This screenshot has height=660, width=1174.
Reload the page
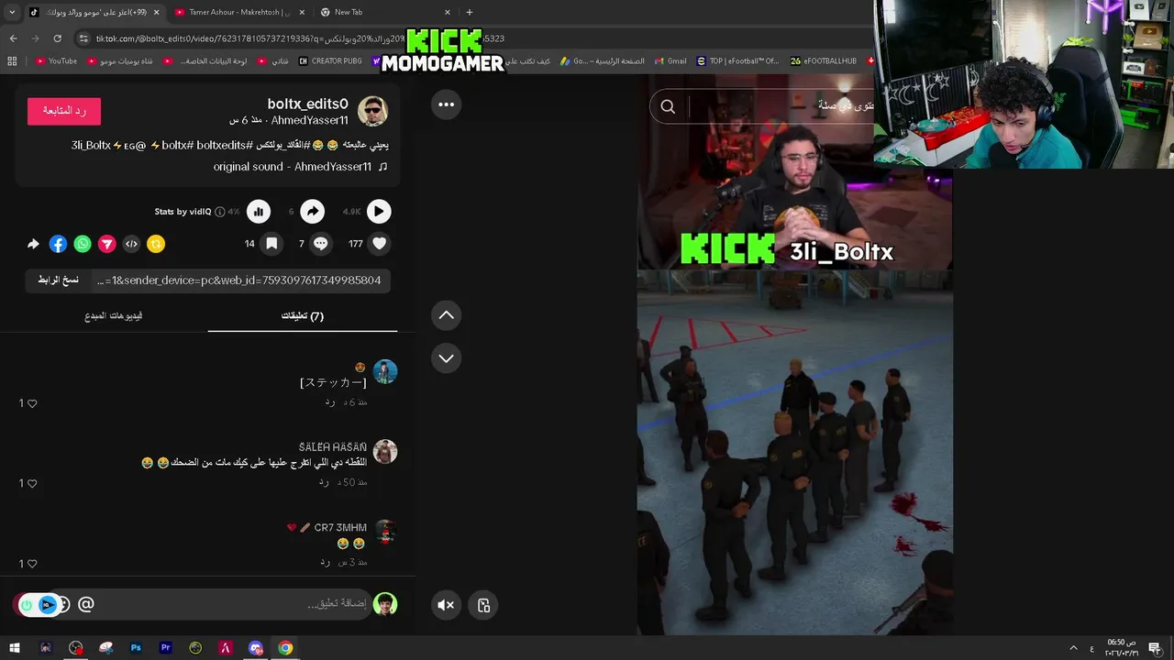(x=57, y=38)
